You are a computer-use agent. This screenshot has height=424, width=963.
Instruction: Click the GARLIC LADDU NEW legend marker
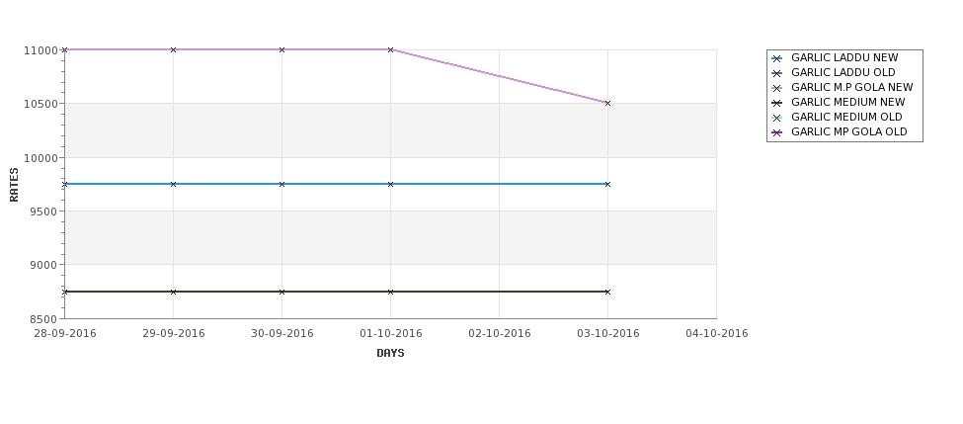coord(777,59)
